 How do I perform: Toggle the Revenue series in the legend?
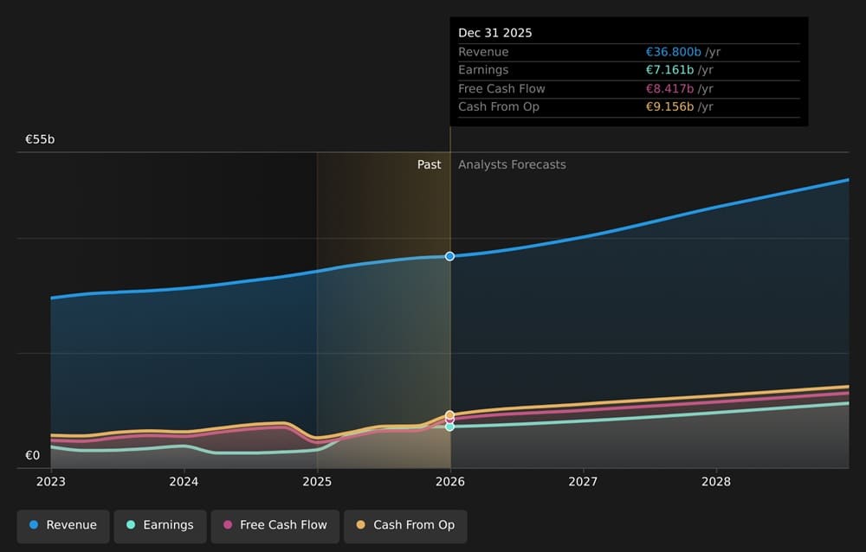coord(63,525)
